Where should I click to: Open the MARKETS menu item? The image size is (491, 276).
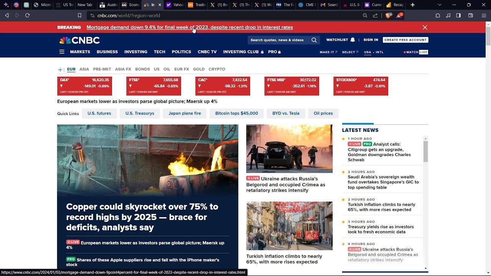point(80,52)
